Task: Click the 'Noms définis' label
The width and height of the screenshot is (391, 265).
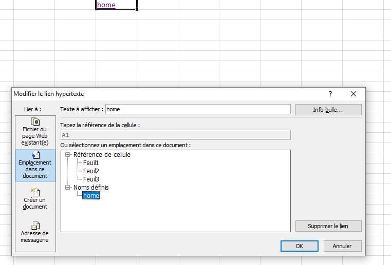Action: [91, 188]
